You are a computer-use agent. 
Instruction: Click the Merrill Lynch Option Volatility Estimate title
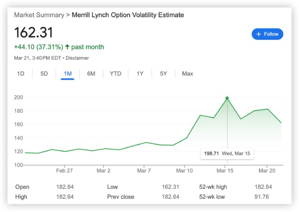128,15
